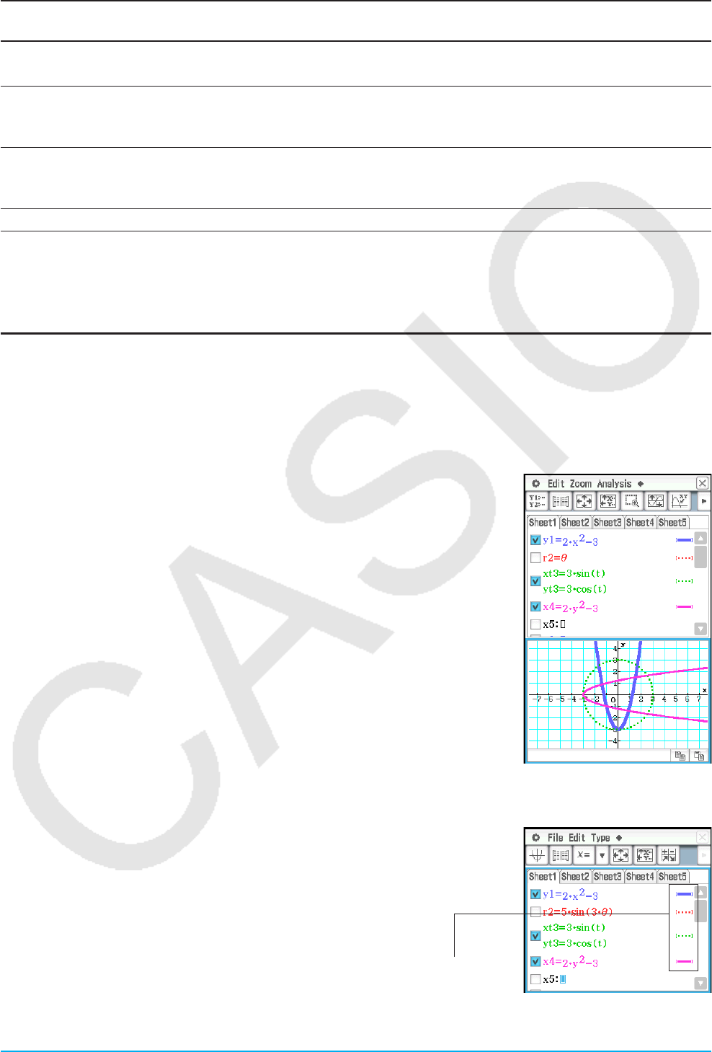Click the graph trace XY icon
This screenshot has height=1052, width=712.
(679, 501)
